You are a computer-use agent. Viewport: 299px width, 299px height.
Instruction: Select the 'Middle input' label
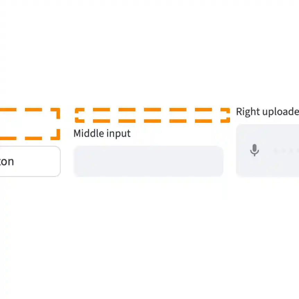[x=102, y=133]
